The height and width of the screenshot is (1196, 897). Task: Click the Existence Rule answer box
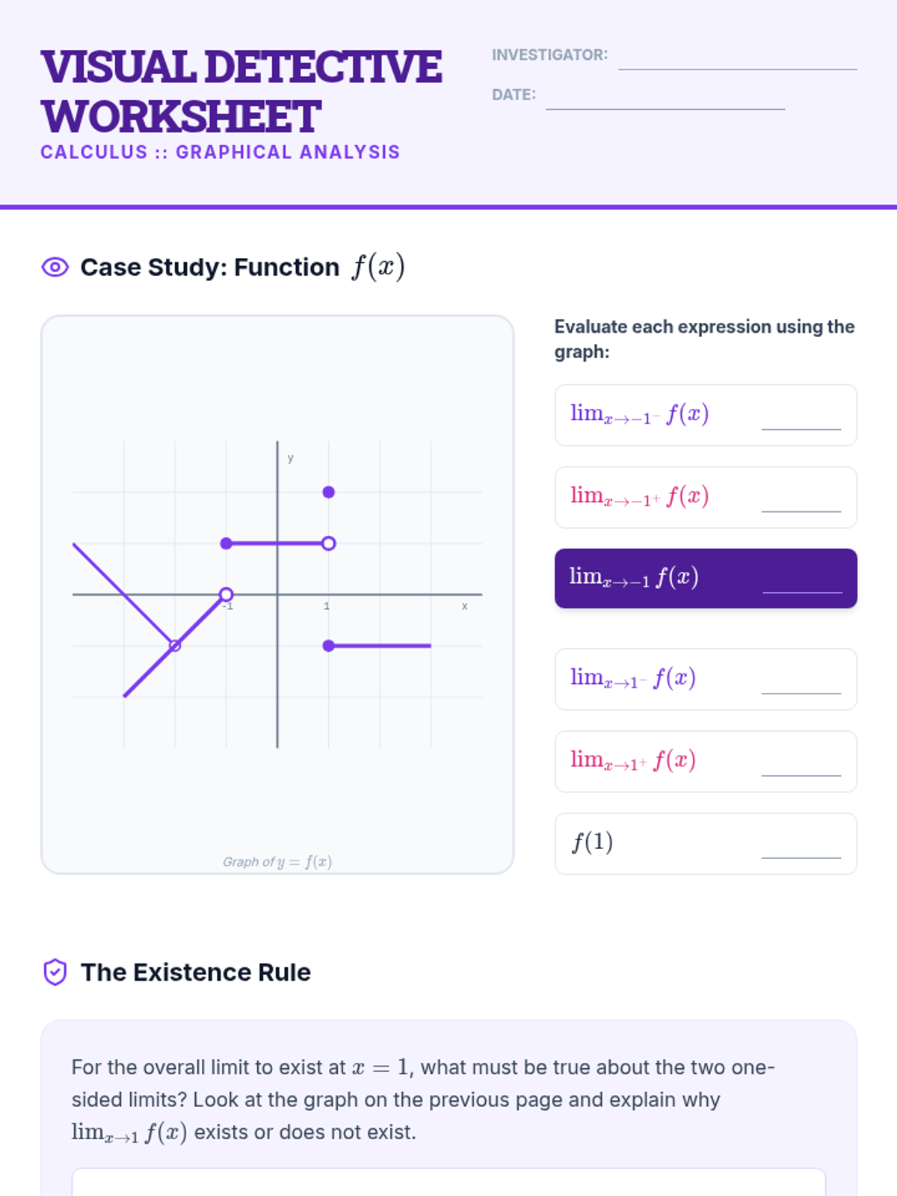(449, 1183)
